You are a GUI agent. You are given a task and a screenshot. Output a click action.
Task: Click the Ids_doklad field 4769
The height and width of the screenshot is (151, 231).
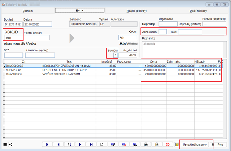coord(128,55)
